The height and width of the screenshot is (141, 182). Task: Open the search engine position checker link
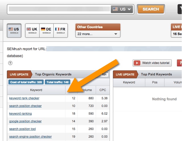tap(30, 136)
